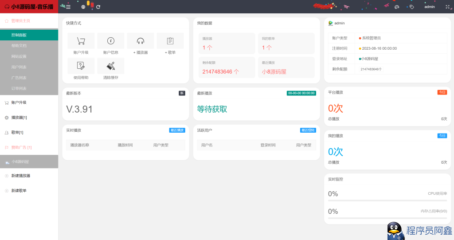Click the flag icon beside 赞助广告
Screen dimensions: 454x240
[x=6, y=148]
